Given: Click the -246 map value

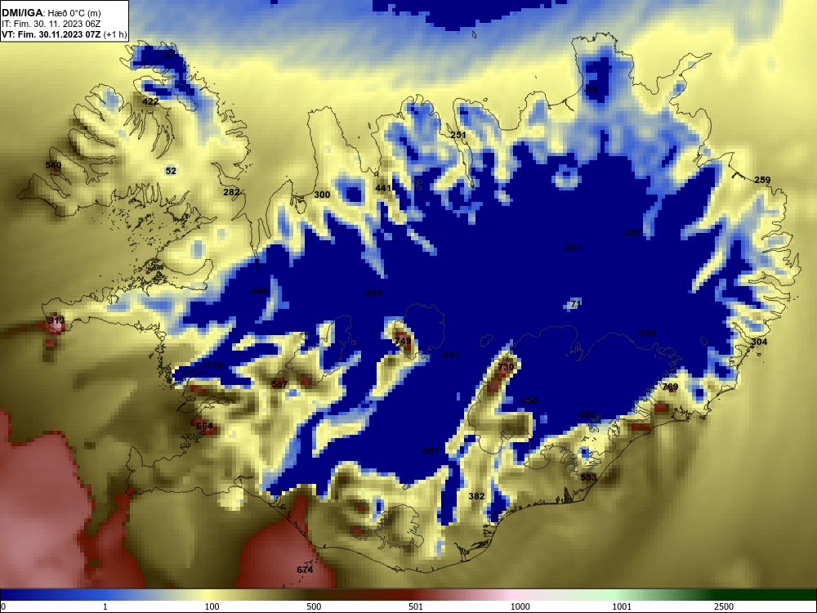Looking at the screenshot, I should click(258, 291).
